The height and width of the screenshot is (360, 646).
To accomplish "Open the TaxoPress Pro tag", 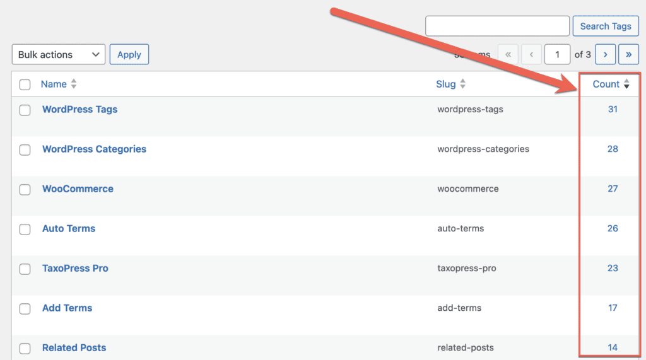I will tap(76, 268).
